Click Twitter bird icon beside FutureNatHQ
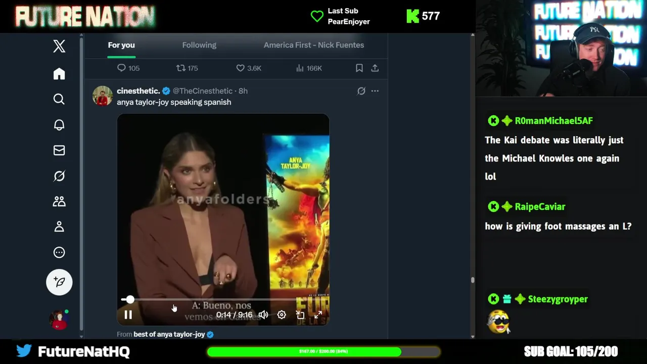Screen dimensions: 647x364 pyautogui.click(x=24, y=350)
